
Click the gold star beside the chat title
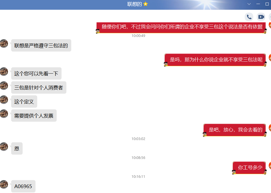pos(146,4)
